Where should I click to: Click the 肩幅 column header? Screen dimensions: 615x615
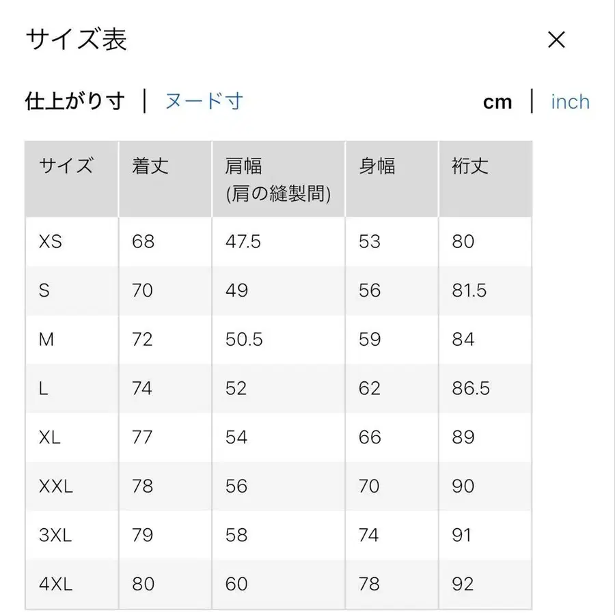pos(243,165)
